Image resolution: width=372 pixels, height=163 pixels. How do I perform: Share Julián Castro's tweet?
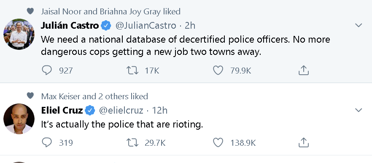pos(303,71)
